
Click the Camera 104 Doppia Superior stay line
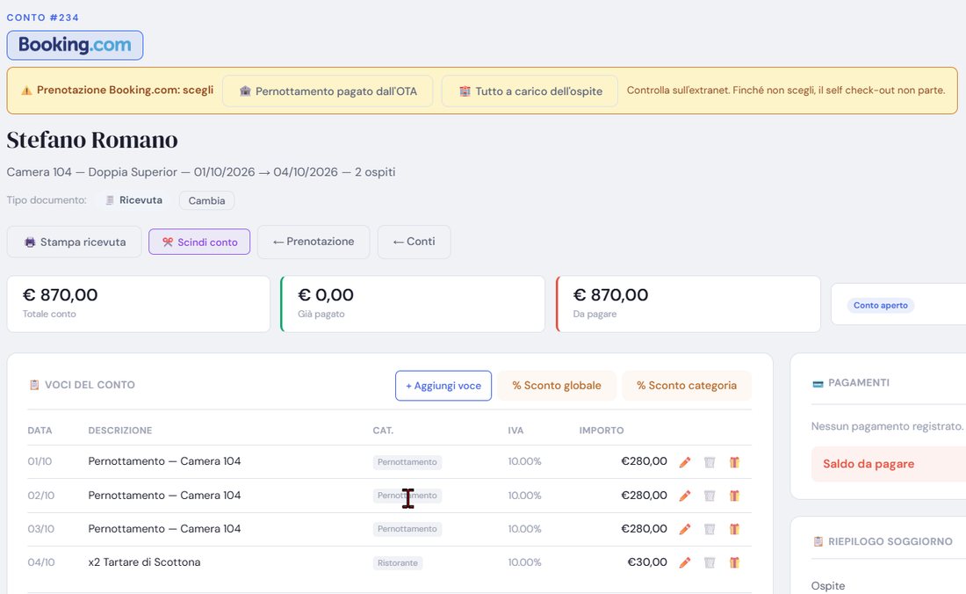tap(201, 172)
